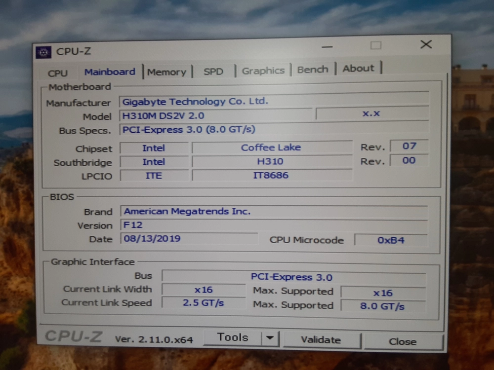Click the BIOS Date 08/13/2019

[x=189, y=238]
